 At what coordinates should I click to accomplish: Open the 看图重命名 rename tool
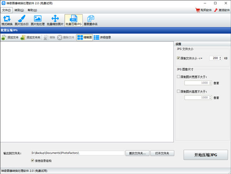90,20
